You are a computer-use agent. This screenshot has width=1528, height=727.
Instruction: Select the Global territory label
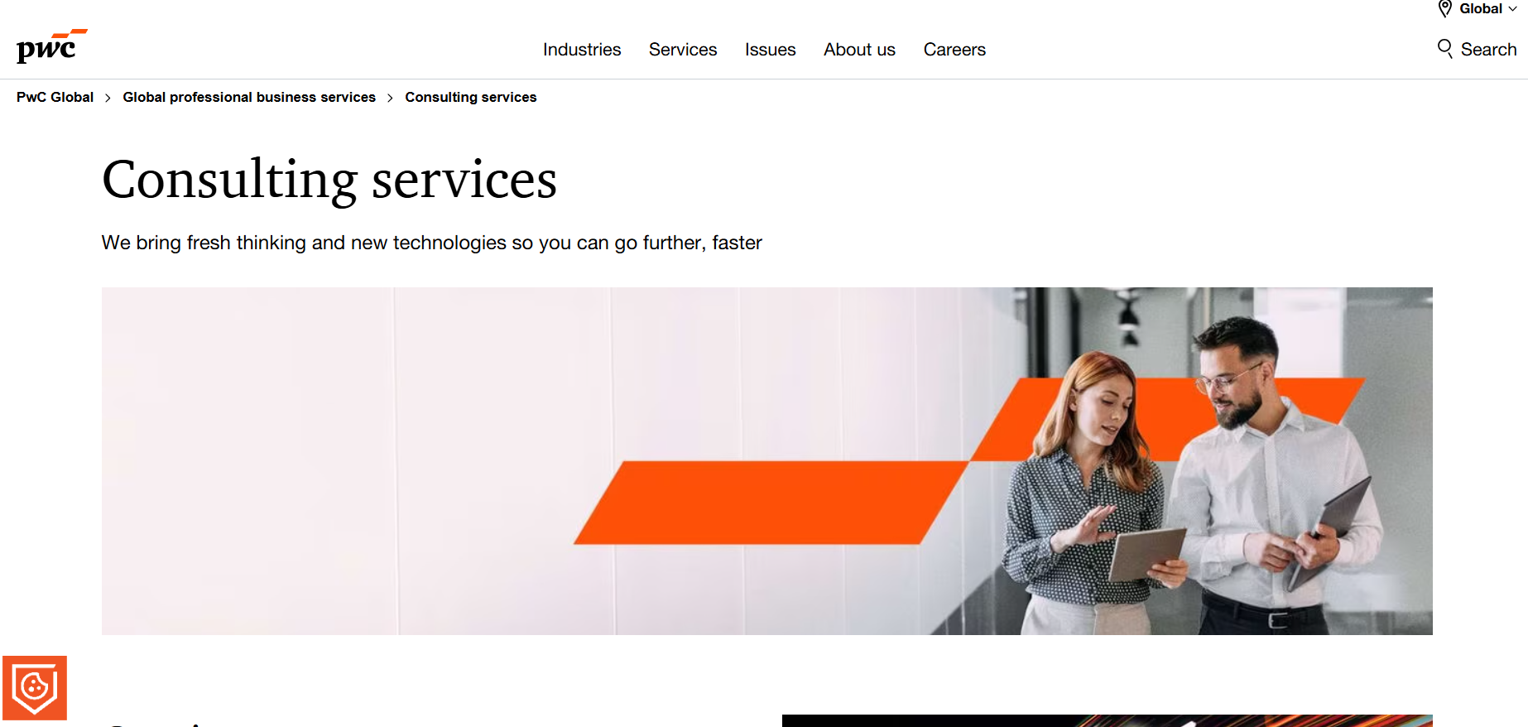(1481, 9)
